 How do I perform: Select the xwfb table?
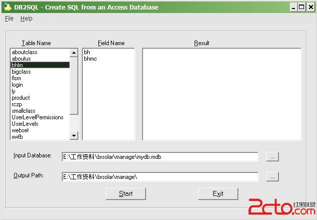pos(40,137)
